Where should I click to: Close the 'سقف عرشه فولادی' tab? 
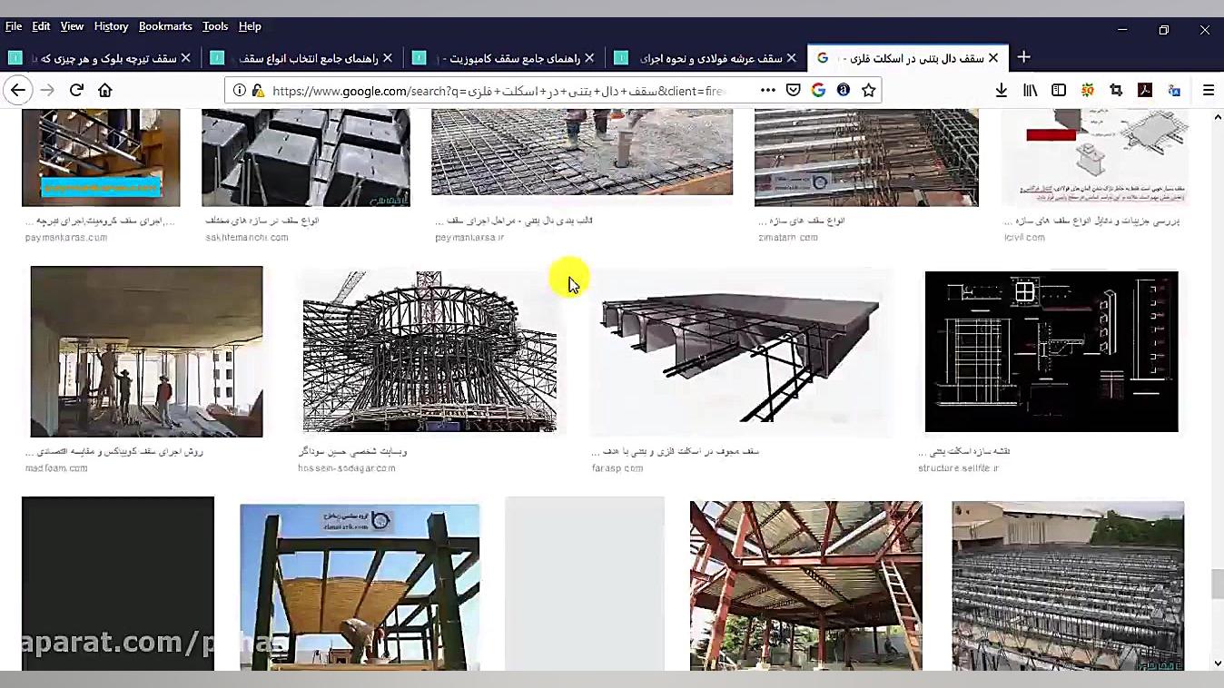click(791, 57)
